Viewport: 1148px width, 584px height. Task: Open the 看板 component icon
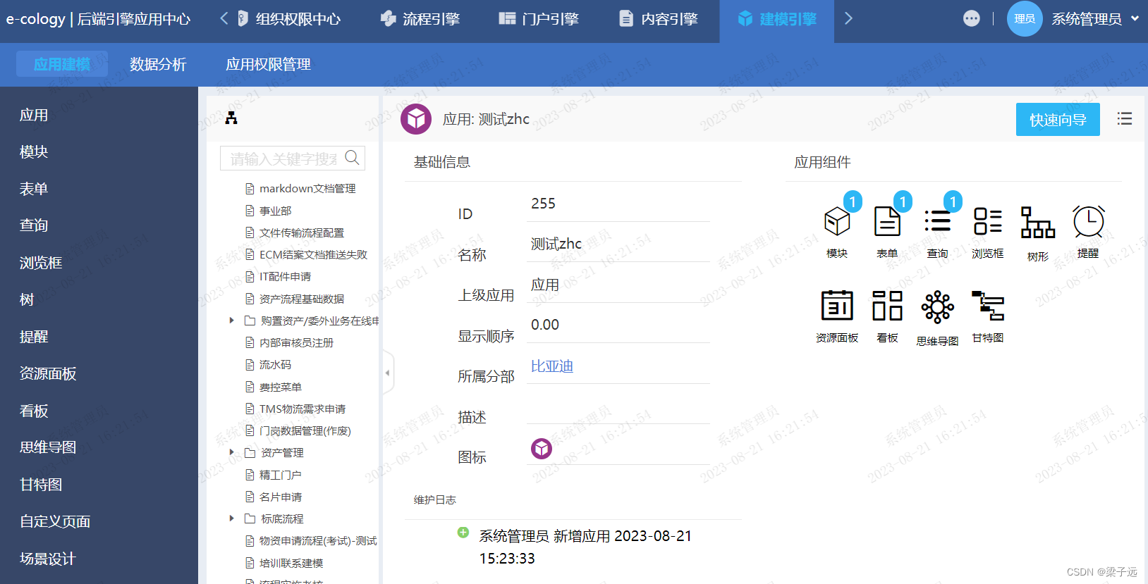coord(887,306)
